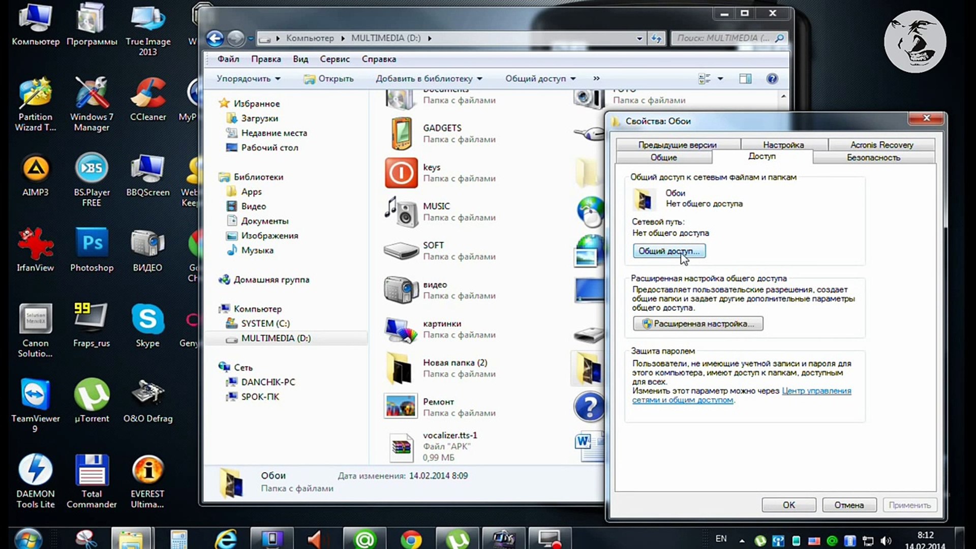Open address bar history dropdown arrow
Image resolution: width=976 pixels, height=549 pixels.
[x=639, y=38]
